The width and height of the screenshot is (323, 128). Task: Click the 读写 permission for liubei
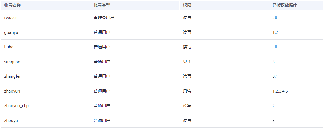(187, 47)
